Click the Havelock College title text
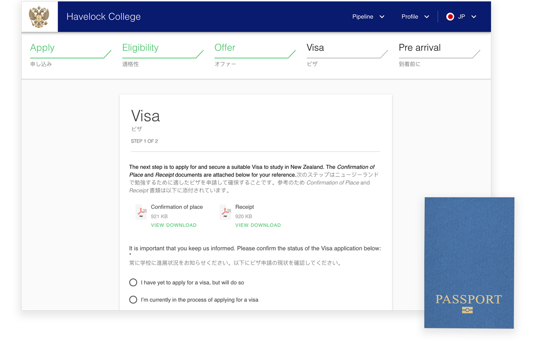The height and width of the screenshot is (341, 555). click(x=103, y=16)
